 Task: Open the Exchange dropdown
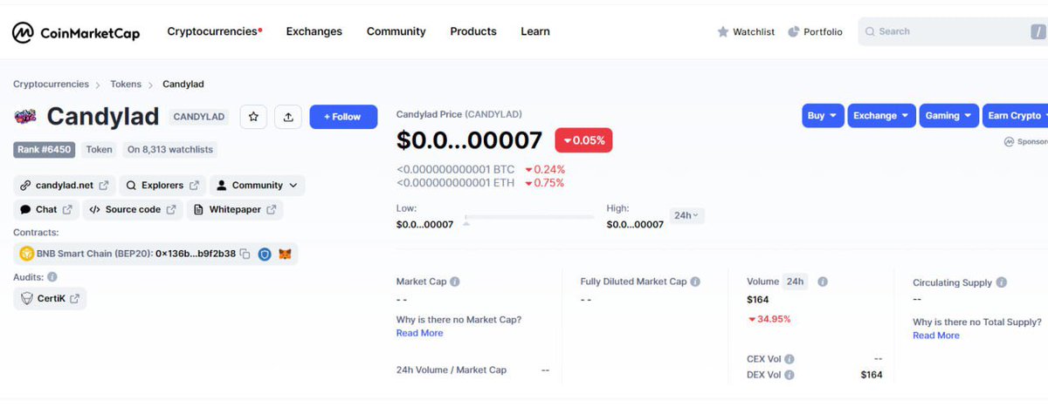pos(880,116)
